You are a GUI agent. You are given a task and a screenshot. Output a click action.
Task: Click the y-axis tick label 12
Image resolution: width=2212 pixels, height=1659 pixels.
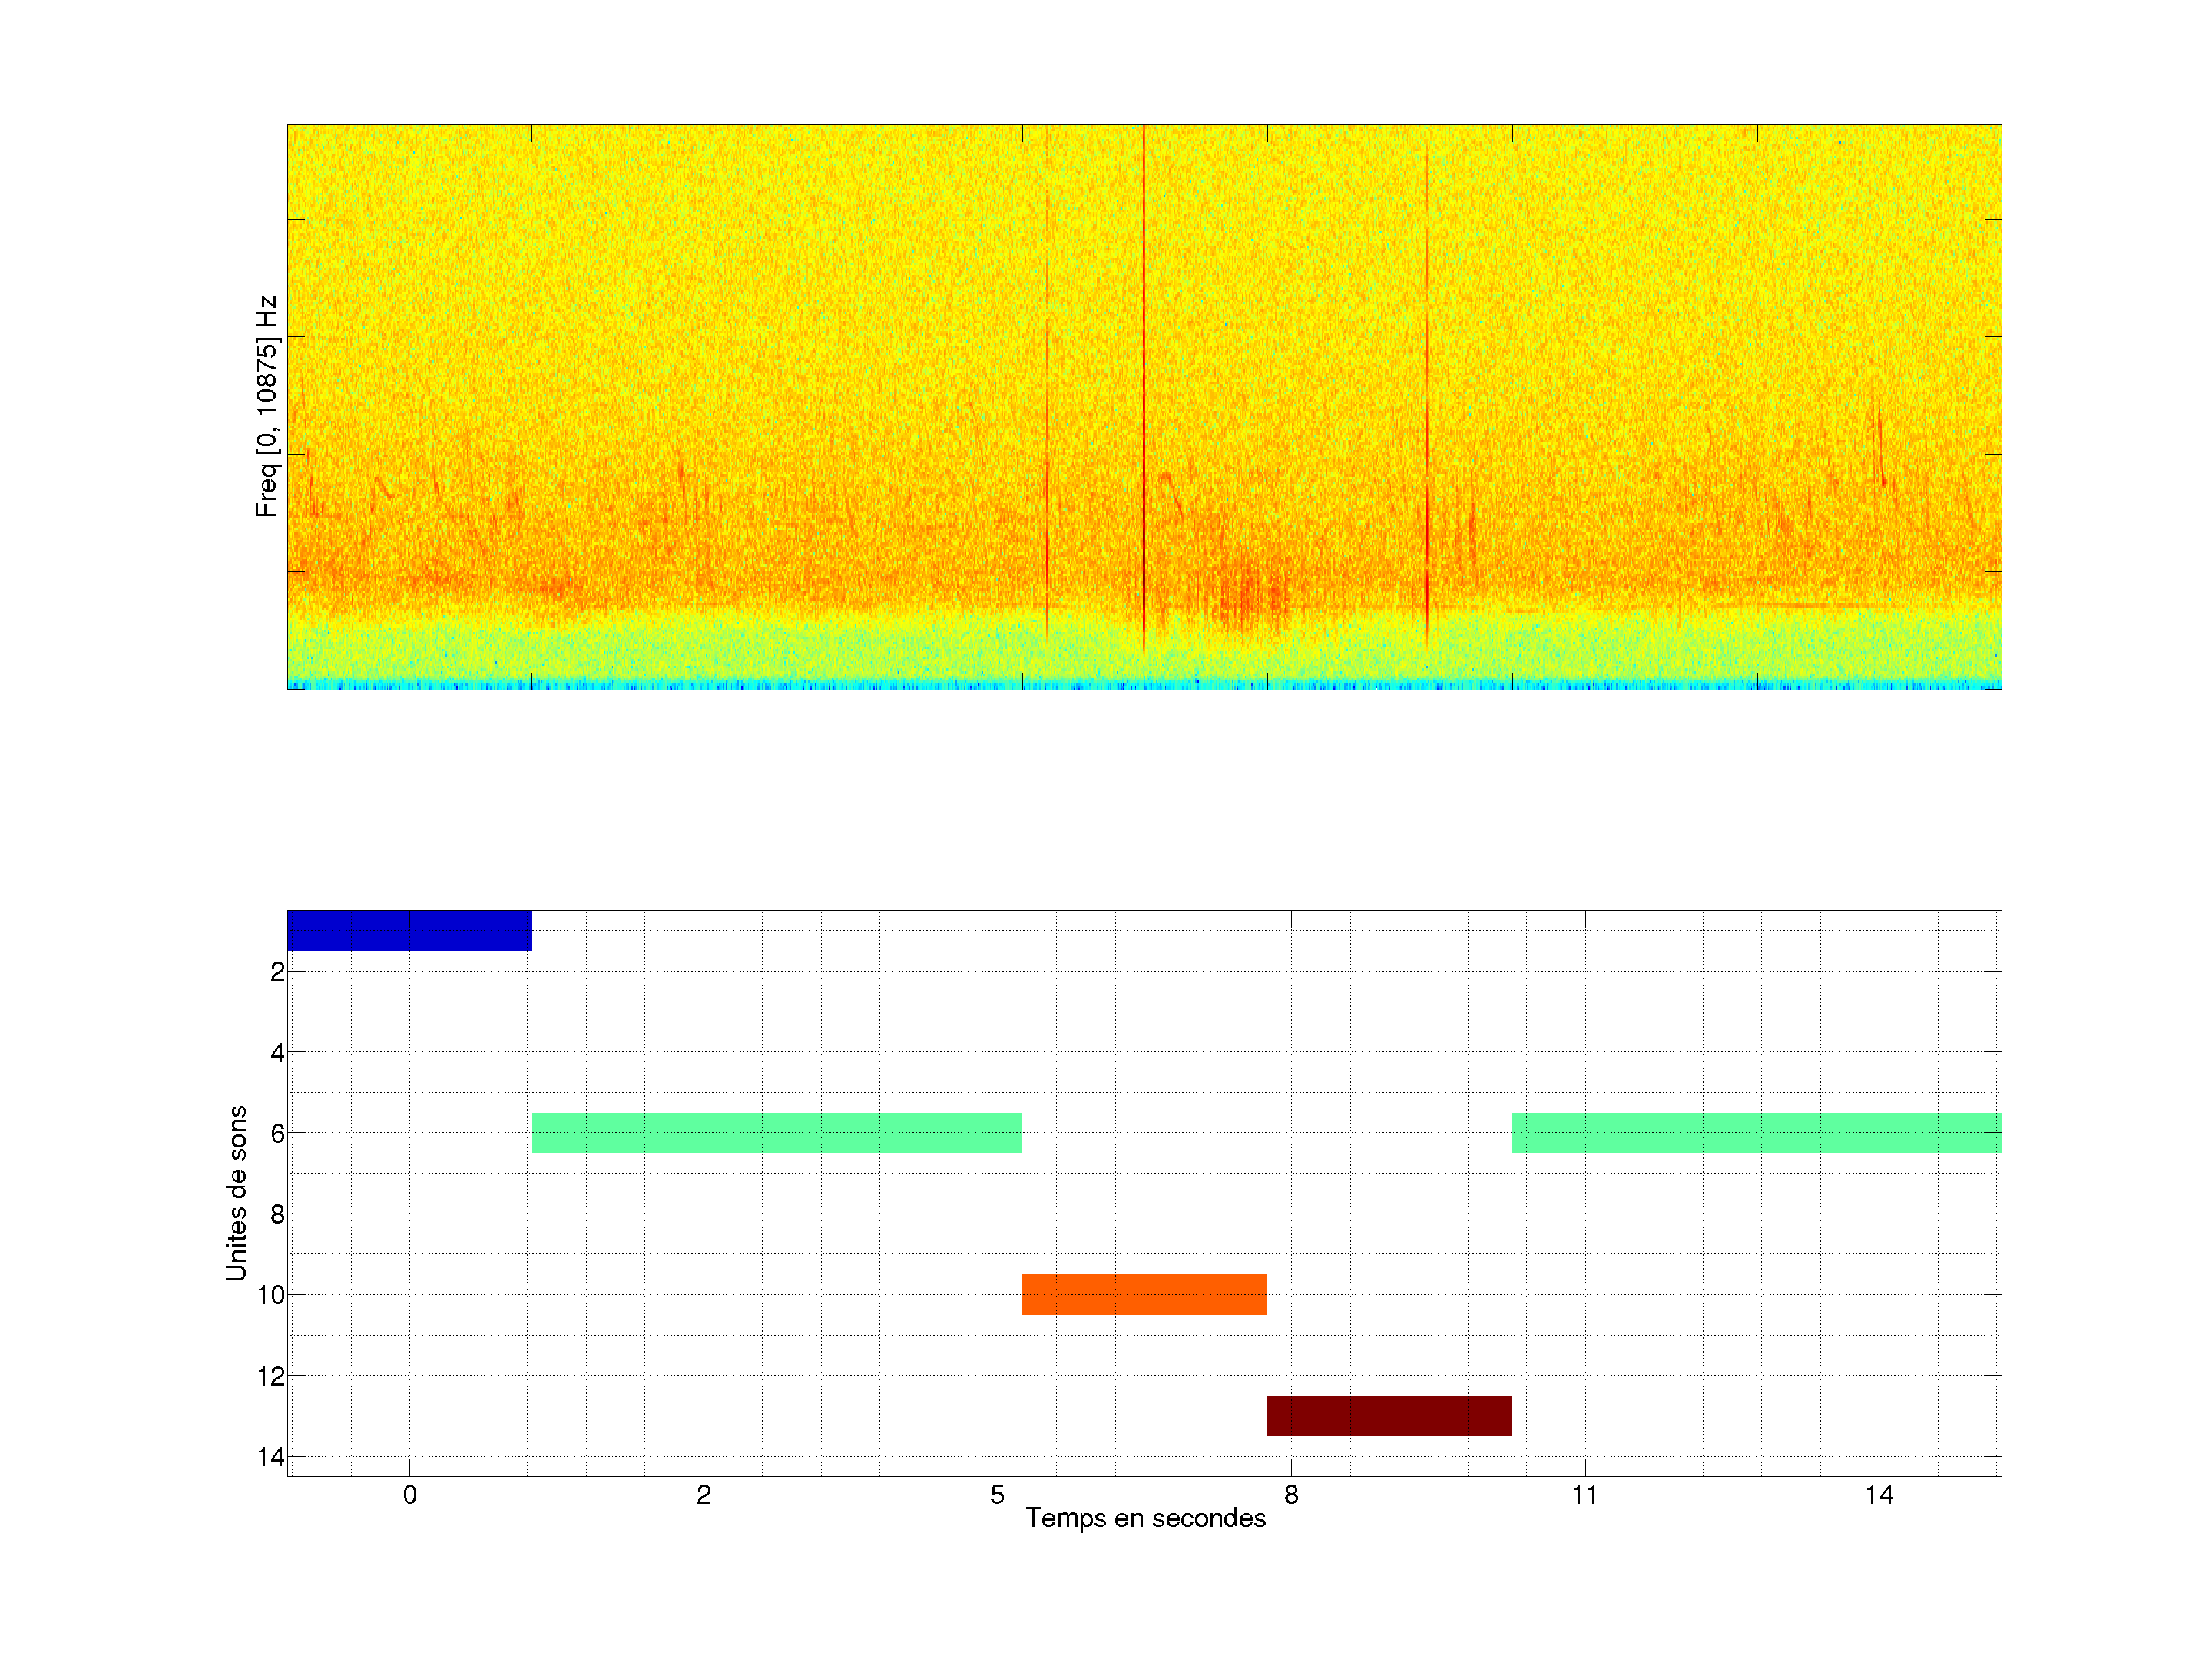[x=271, y=1376]
